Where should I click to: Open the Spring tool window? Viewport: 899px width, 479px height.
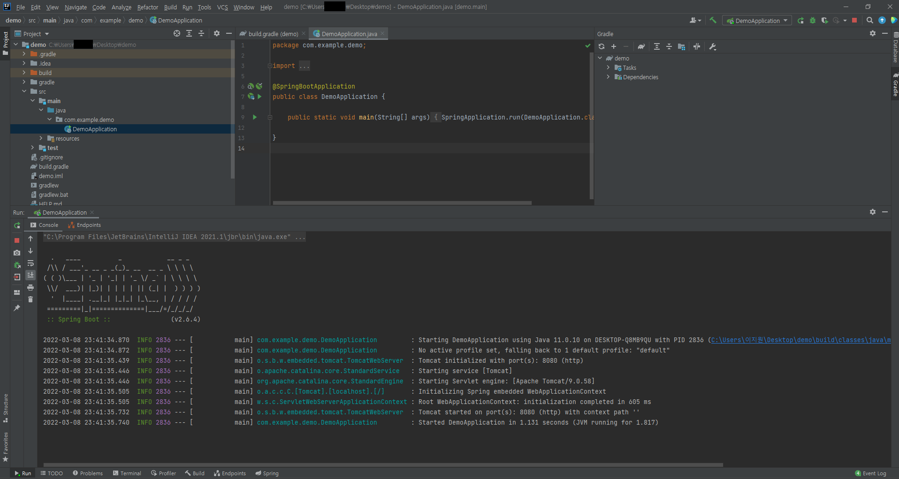point(267,473)
